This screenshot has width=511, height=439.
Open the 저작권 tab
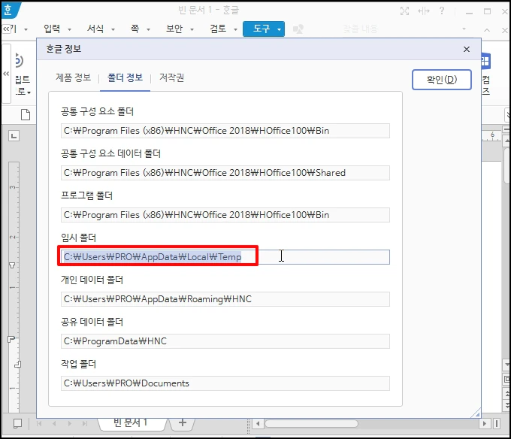coord(172,77)
